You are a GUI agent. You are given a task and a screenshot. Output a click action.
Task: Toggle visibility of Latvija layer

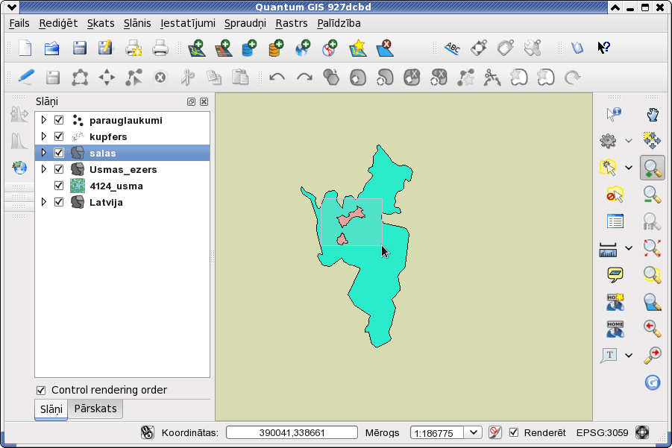(x=59, y=202)
